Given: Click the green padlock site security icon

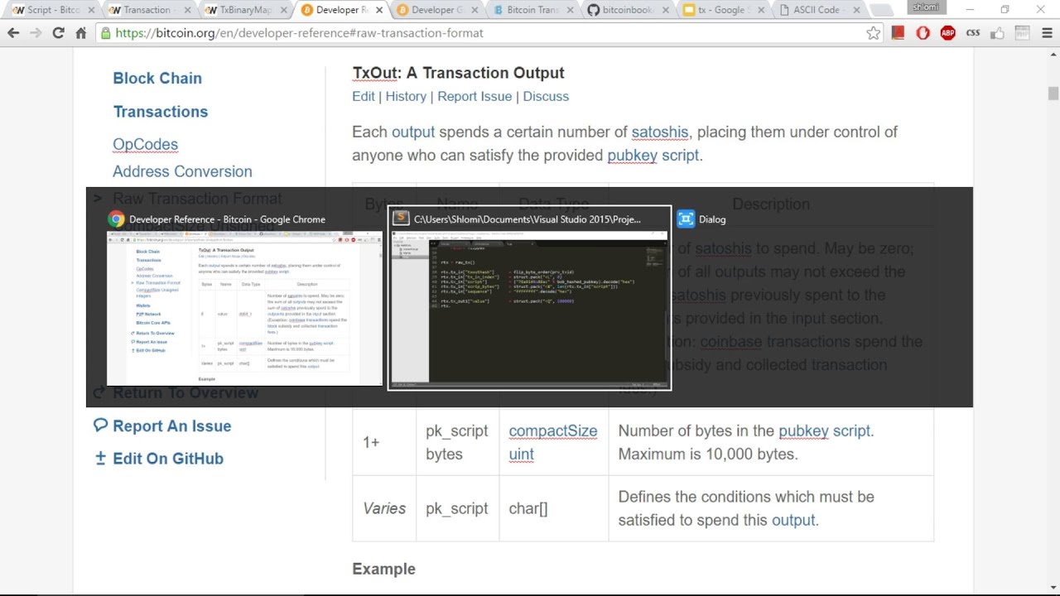Looking at the screenshot, I should coord(105,33).
